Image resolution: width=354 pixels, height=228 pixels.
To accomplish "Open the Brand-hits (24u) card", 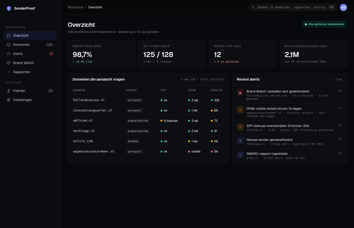I will click(243, 54).
